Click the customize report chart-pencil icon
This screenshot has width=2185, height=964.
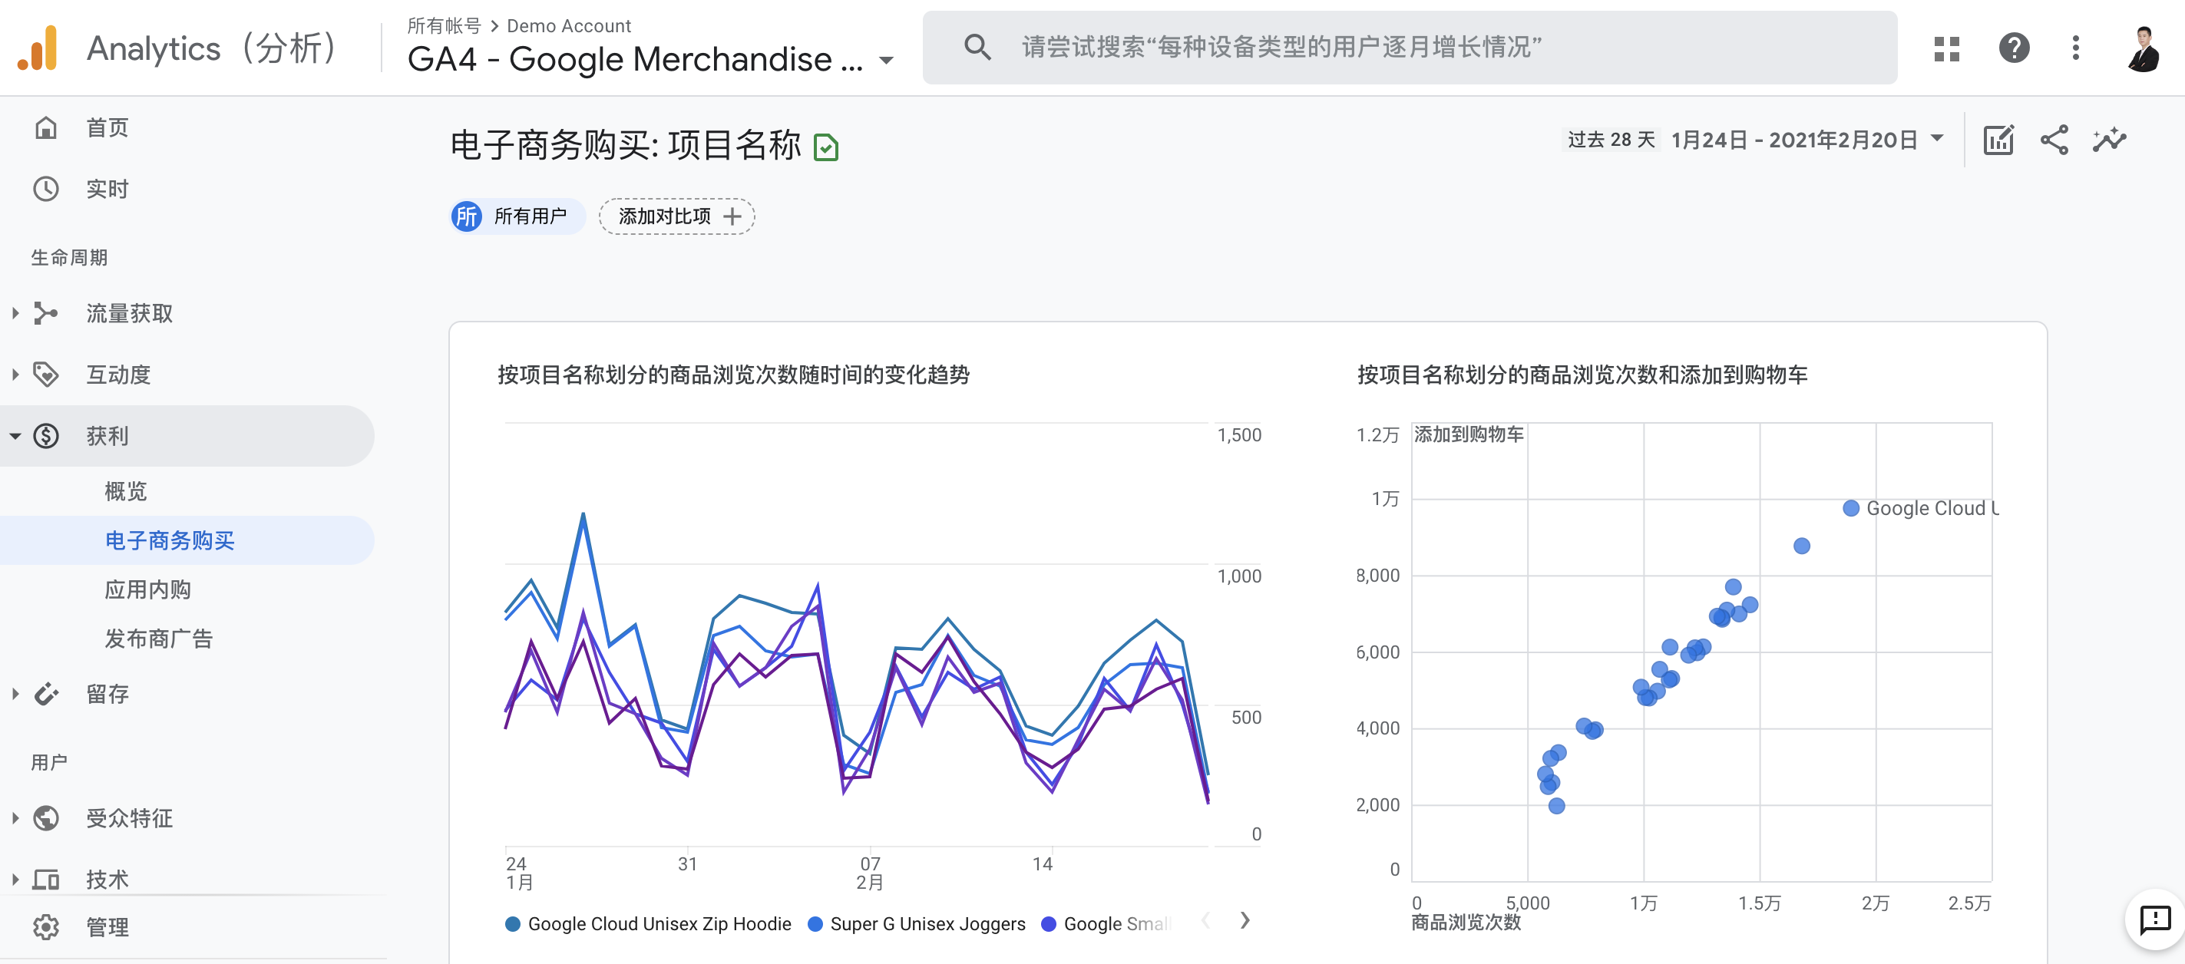click(x=1998, y=140)
